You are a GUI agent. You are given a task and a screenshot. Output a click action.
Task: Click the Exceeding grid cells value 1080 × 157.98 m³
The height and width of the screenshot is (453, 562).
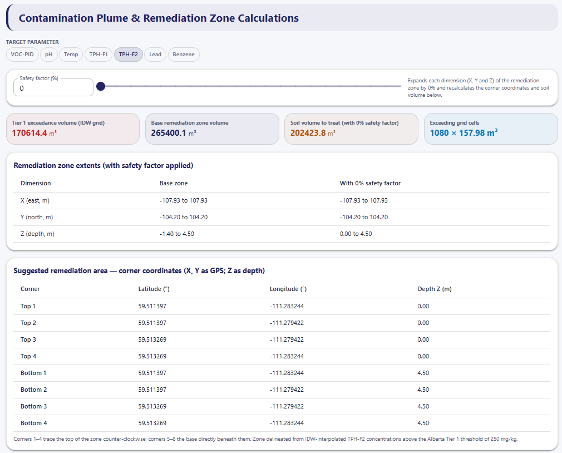(x=464, y=132)
